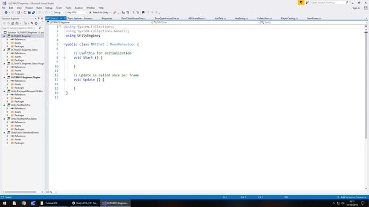
Task: Select Unity.TextMeshPro.Editor project
Action: coord(24,119)
